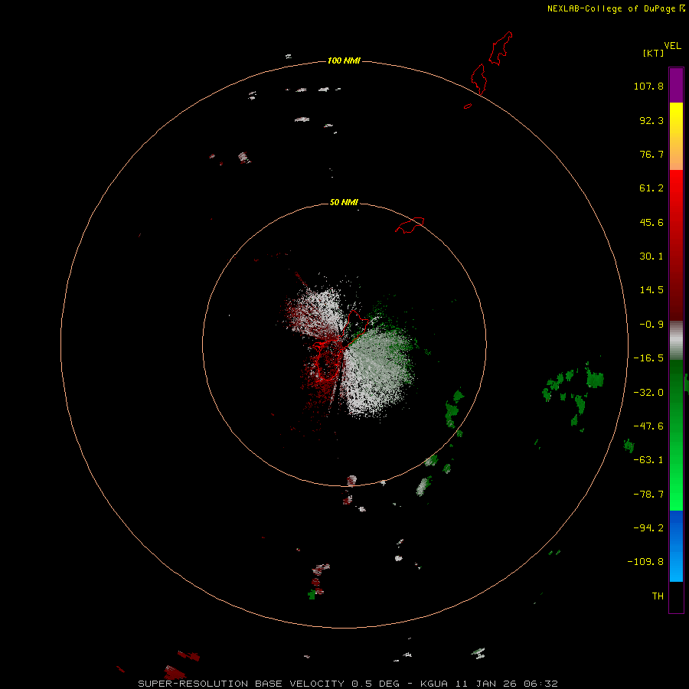
Task: Click the blue segment of color bar
Action: click(x=676, y=546)
